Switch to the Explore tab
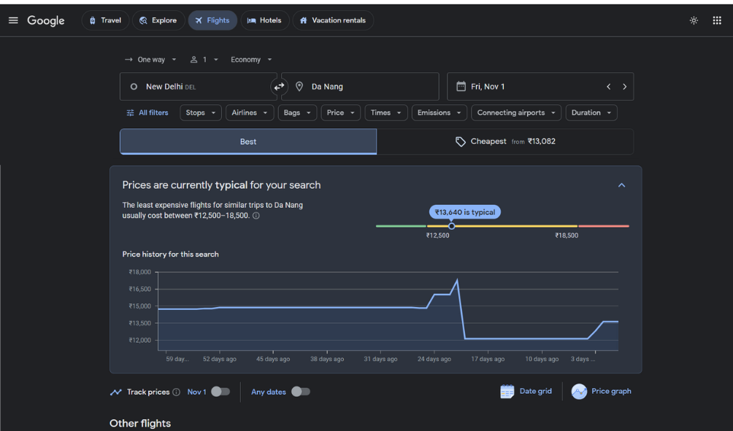Viewport: 733px width, 431px height. (158, 20)
